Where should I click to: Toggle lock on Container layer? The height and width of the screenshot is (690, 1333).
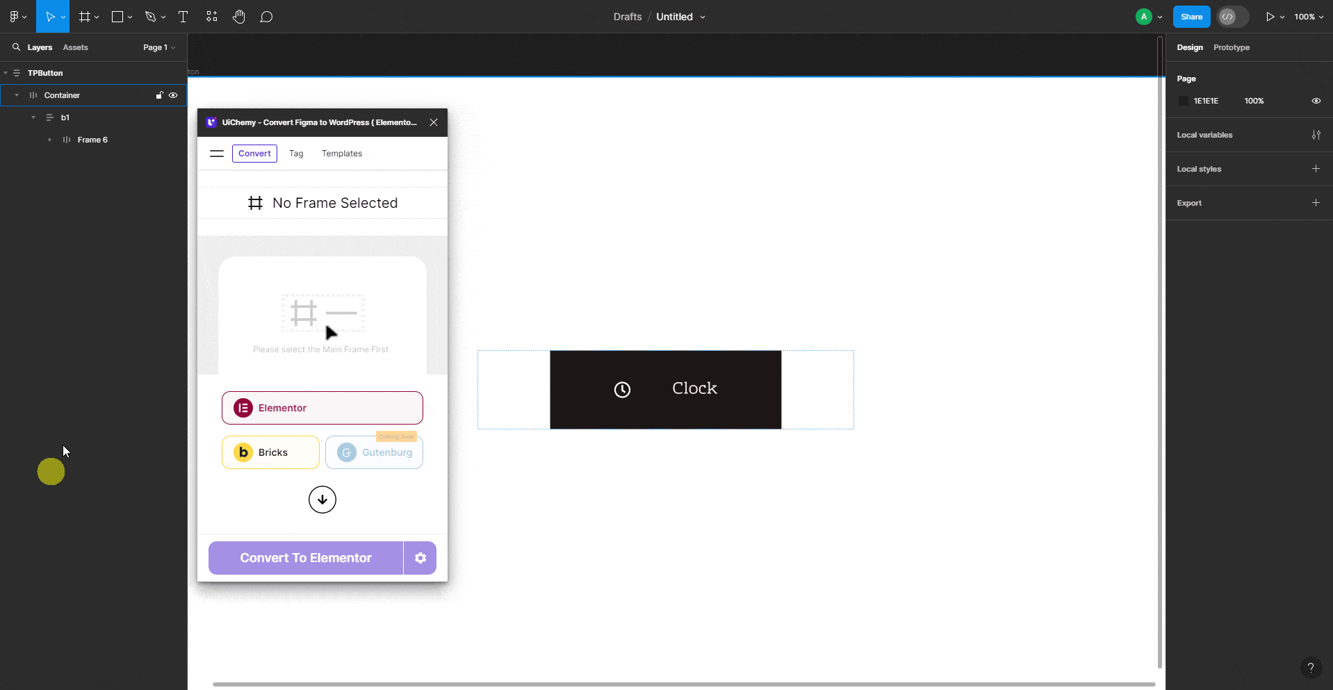click(159, 95)
